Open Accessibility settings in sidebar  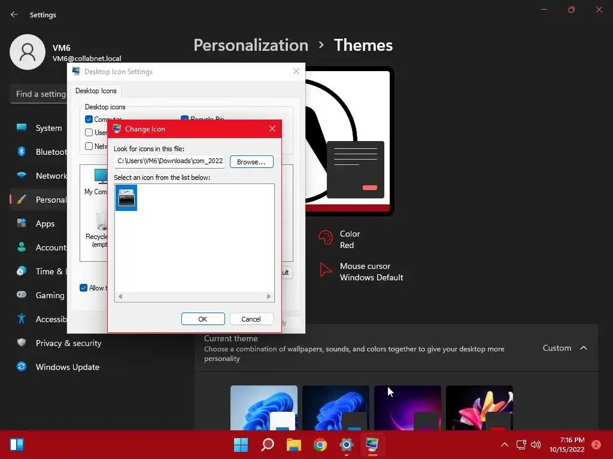point(39,319)
